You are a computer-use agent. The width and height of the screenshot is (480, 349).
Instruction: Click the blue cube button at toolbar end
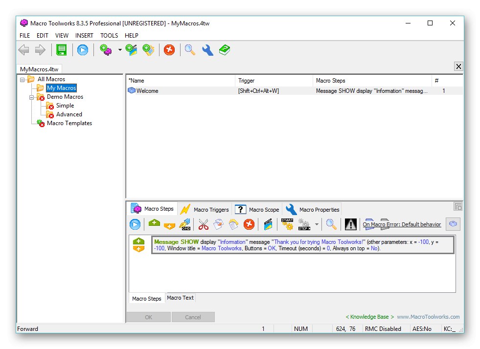pyautogui.click(x=453, y=224)
